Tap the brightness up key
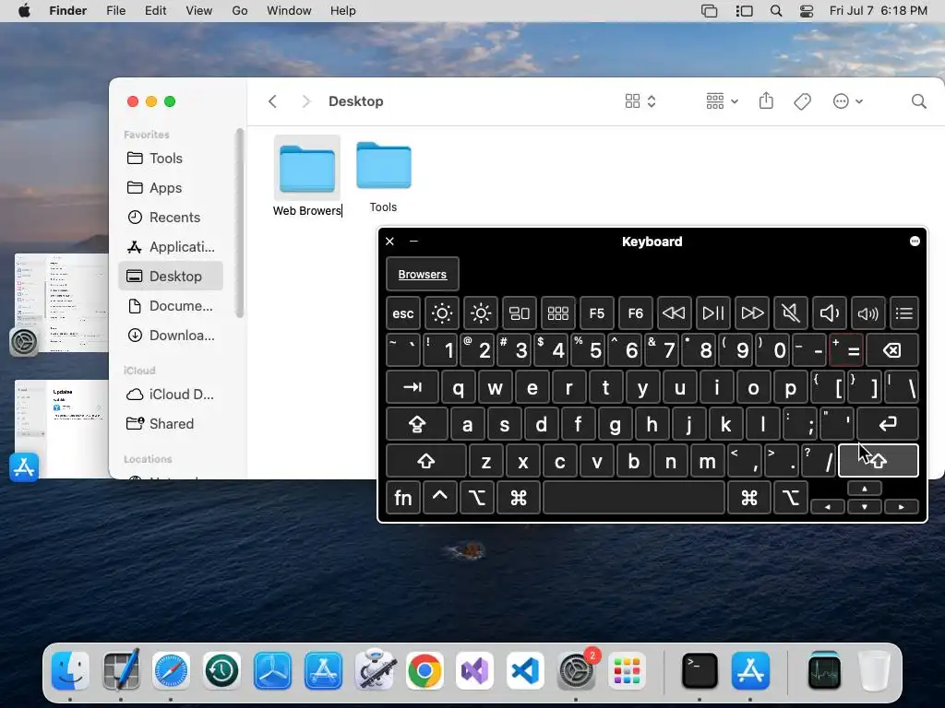The image size is (945, 708). [x=480, y=313]
